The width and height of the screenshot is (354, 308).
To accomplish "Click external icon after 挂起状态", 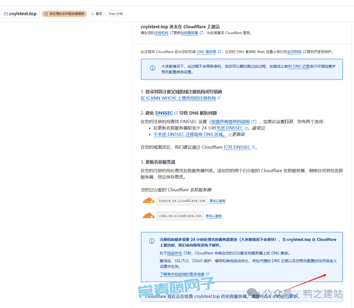I will (185, 253).
